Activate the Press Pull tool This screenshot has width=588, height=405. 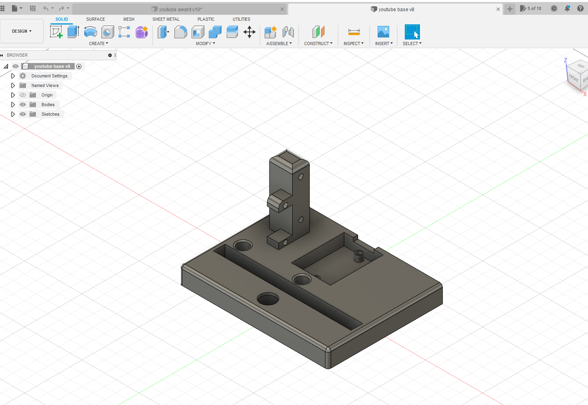pyautogui.click(x=163, y=32)
